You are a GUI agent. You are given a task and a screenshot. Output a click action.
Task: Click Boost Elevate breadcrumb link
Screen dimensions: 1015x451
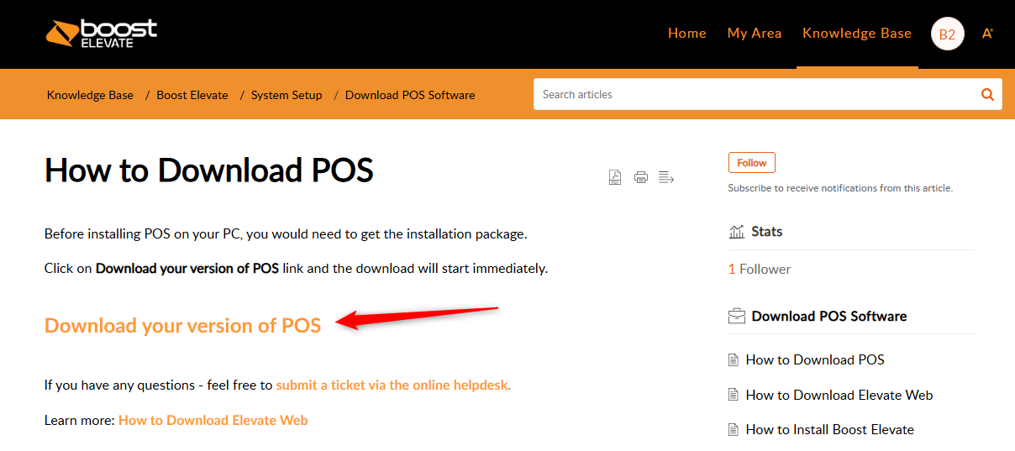coord(192,95)
